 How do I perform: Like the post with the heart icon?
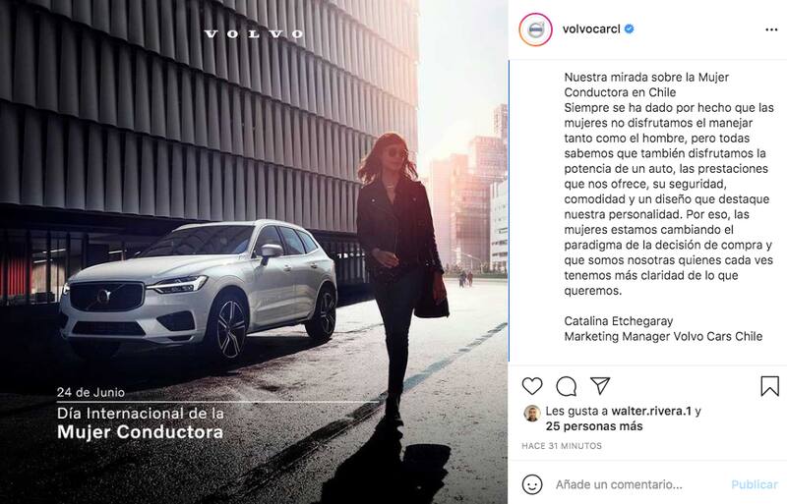532,386
